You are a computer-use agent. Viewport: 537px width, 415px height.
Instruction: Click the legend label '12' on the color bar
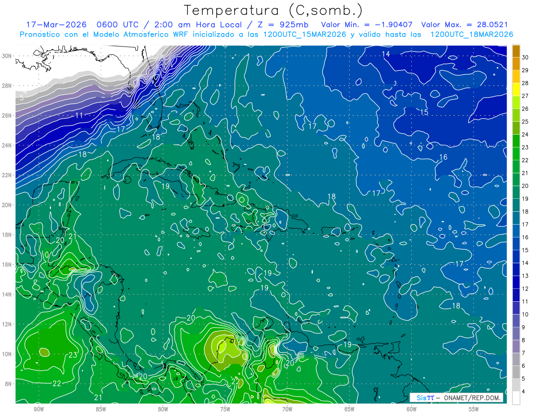click(525, 289)
